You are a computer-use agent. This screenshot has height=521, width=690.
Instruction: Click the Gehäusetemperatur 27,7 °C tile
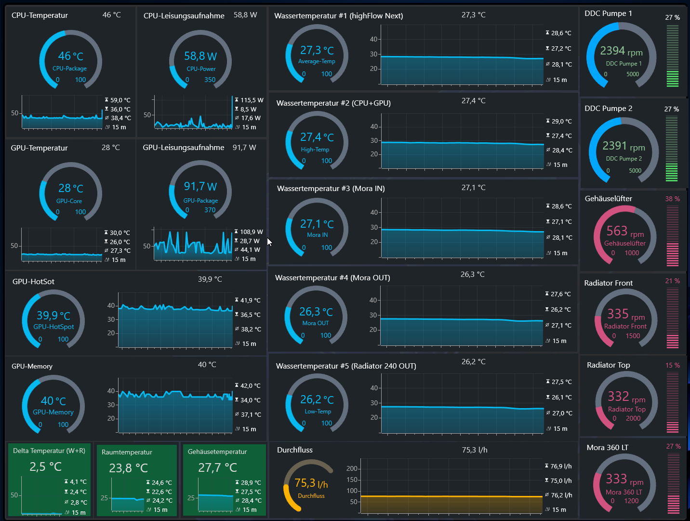tap(225, 480)
